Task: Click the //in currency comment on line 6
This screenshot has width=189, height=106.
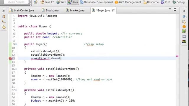Action: pos(71,34)
